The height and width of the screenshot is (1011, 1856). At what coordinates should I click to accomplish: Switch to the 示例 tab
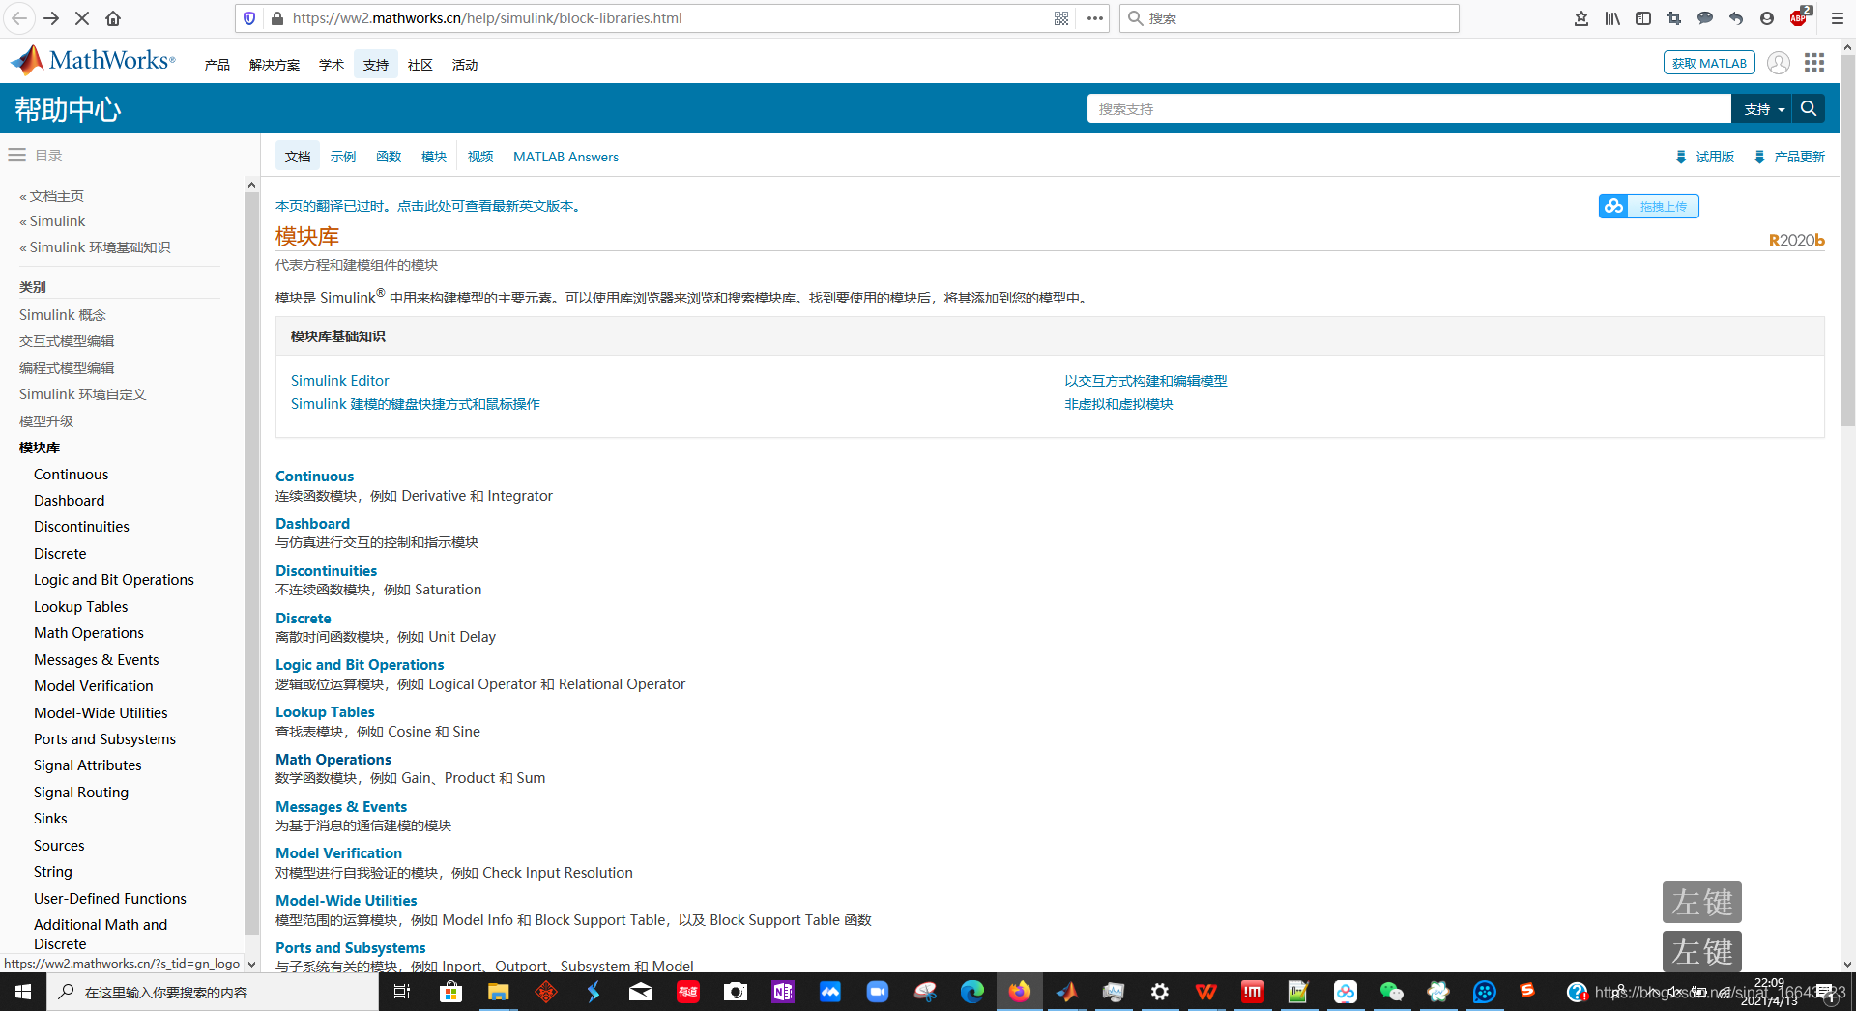[x=343, y=157]
